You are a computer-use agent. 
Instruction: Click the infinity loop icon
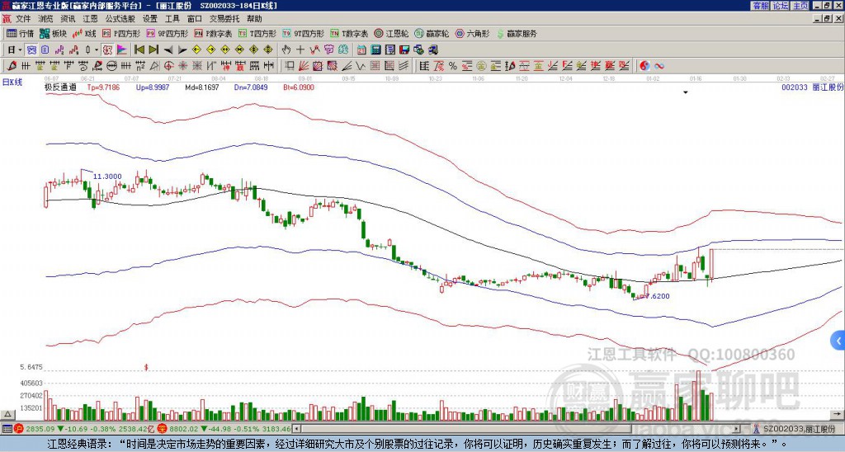point(659,66)
